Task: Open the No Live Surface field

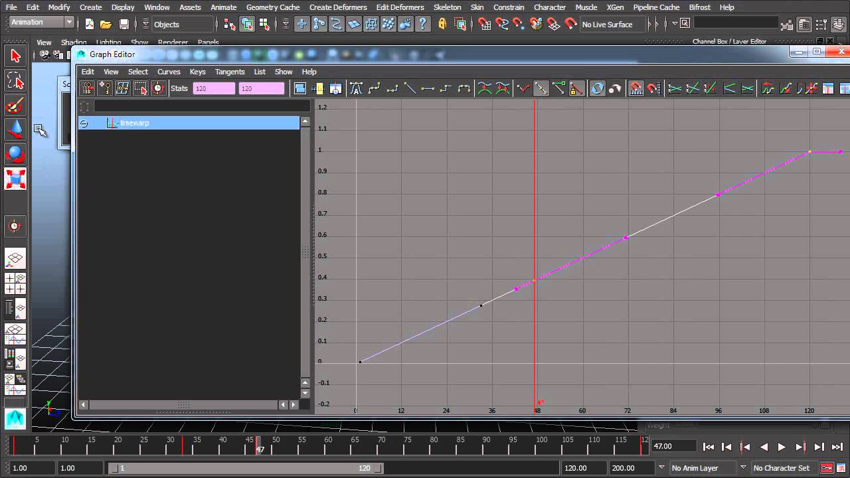Action: click(612, 25)
